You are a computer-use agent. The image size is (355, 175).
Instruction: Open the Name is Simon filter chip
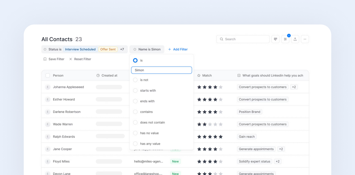coord(147,49)
